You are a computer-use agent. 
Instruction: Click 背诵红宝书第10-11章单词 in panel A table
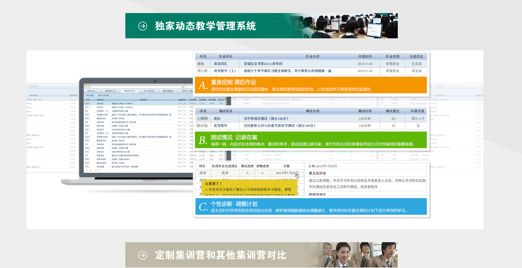pos(263,64)
